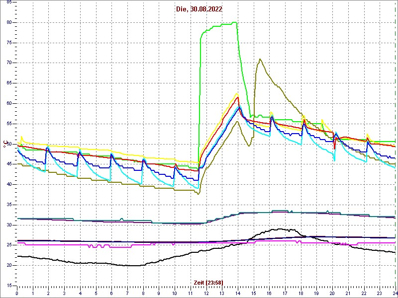Click hour 6 on the time axis

click(x=111, y=294)
